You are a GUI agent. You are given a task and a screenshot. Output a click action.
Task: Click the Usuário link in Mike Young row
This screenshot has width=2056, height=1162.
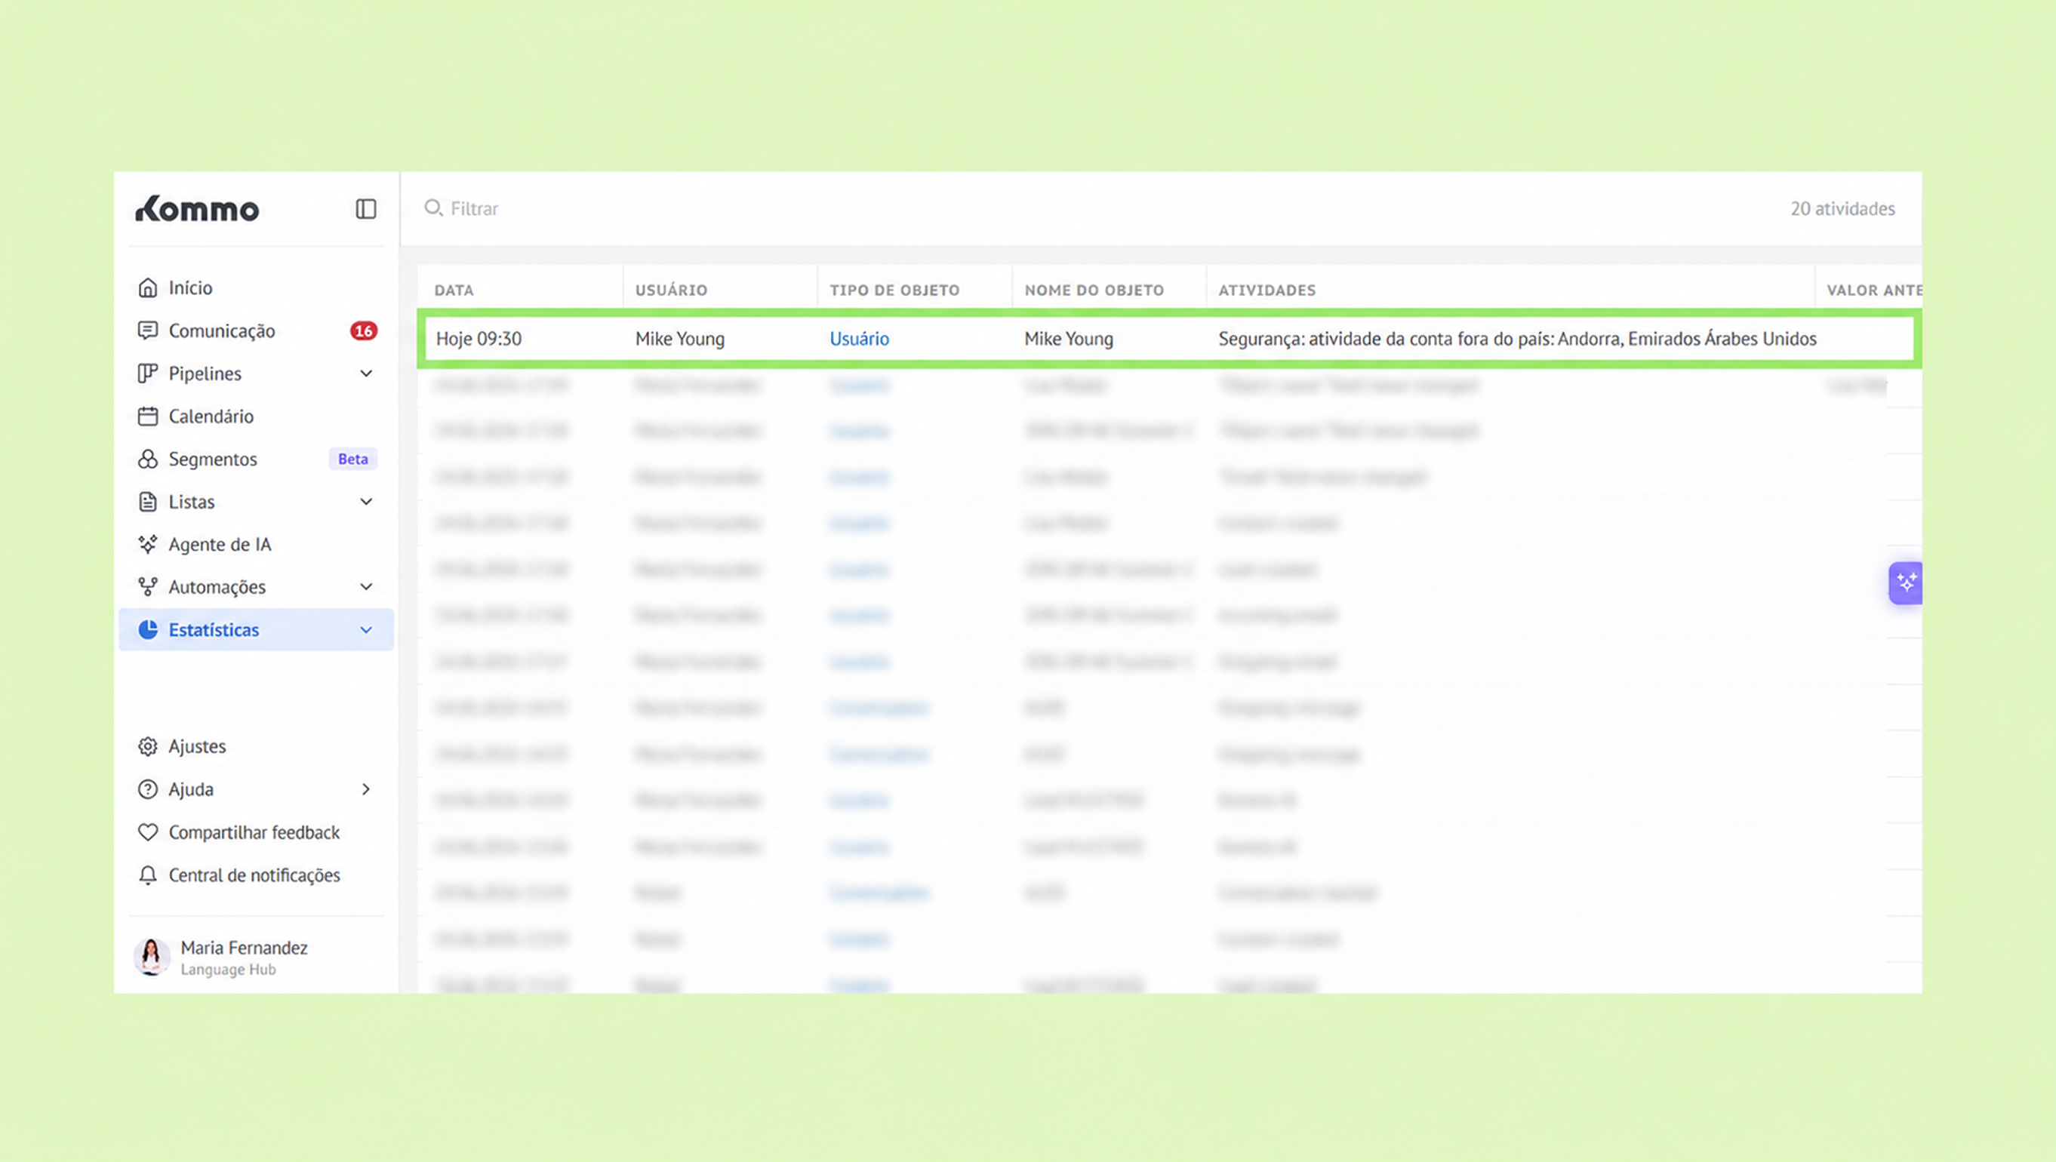click(x=859, y=338)
